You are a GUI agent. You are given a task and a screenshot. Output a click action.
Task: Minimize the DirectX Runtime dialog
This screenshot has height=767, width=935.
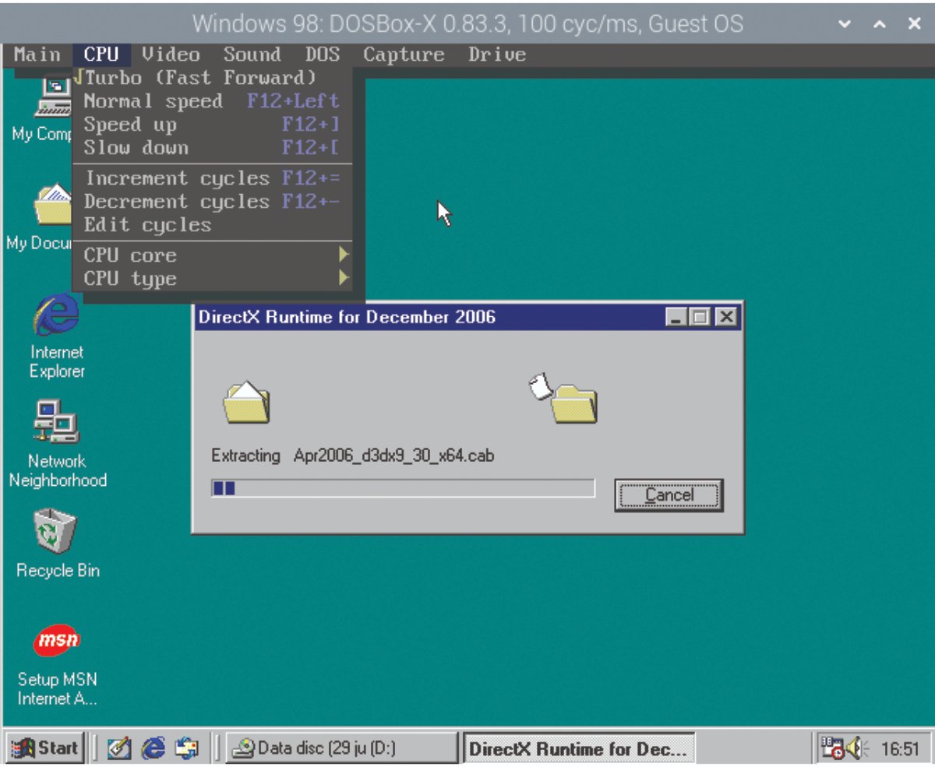tap(678, 317)
